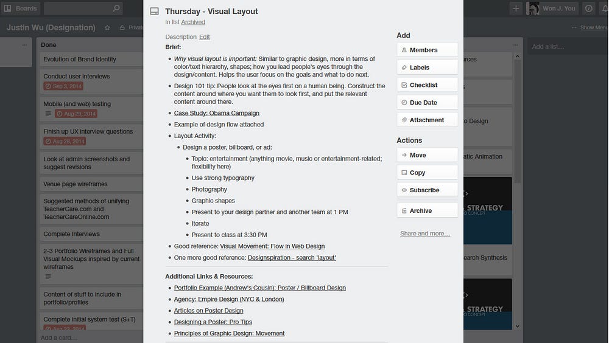609x343 pixels.
Task: Click board title Justin Wu (Designation)
Action: (x=51, y=27)
